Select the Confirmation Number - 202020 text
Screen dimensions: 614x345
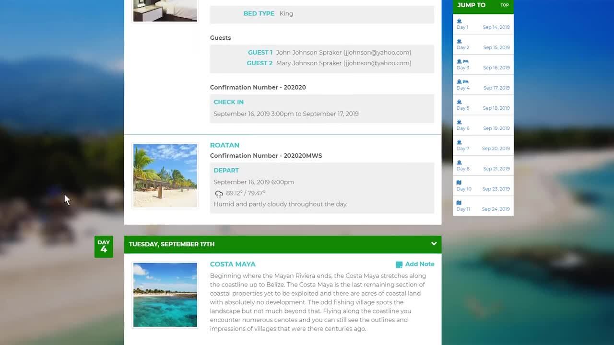tap(258, 87)
